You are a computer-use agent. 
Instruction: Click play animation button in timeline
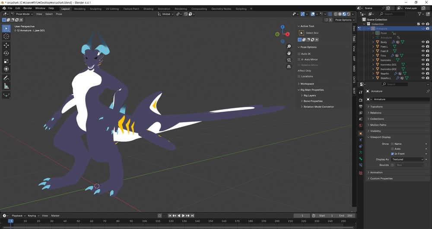click(184, 216)
